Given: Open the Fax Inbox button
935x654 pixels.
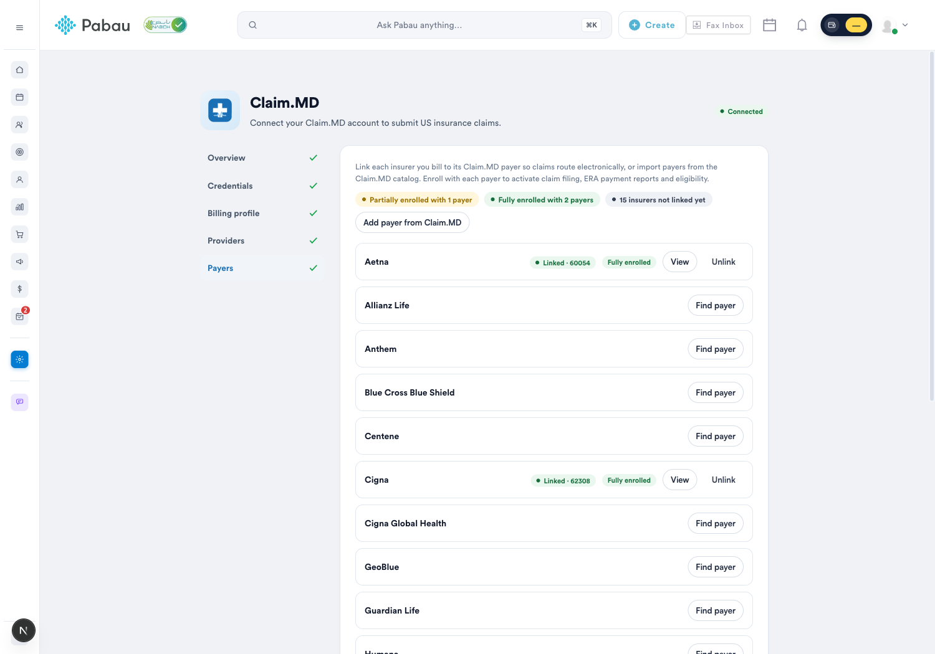Looking at the screenshot, I should pyautogui.click(x=718, y=25).
